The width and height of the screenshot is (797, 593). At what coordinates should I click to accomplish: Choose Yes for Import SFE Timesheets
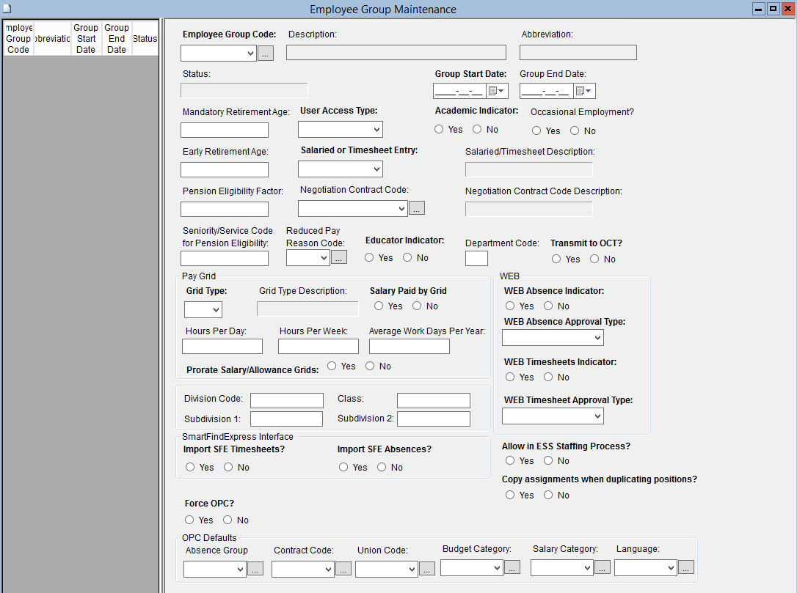point(191,468)
